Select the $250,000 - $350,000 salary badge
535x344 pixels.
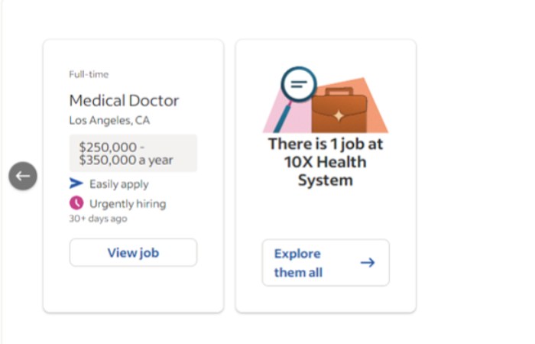pyautogui.click(x=133, y=153)
